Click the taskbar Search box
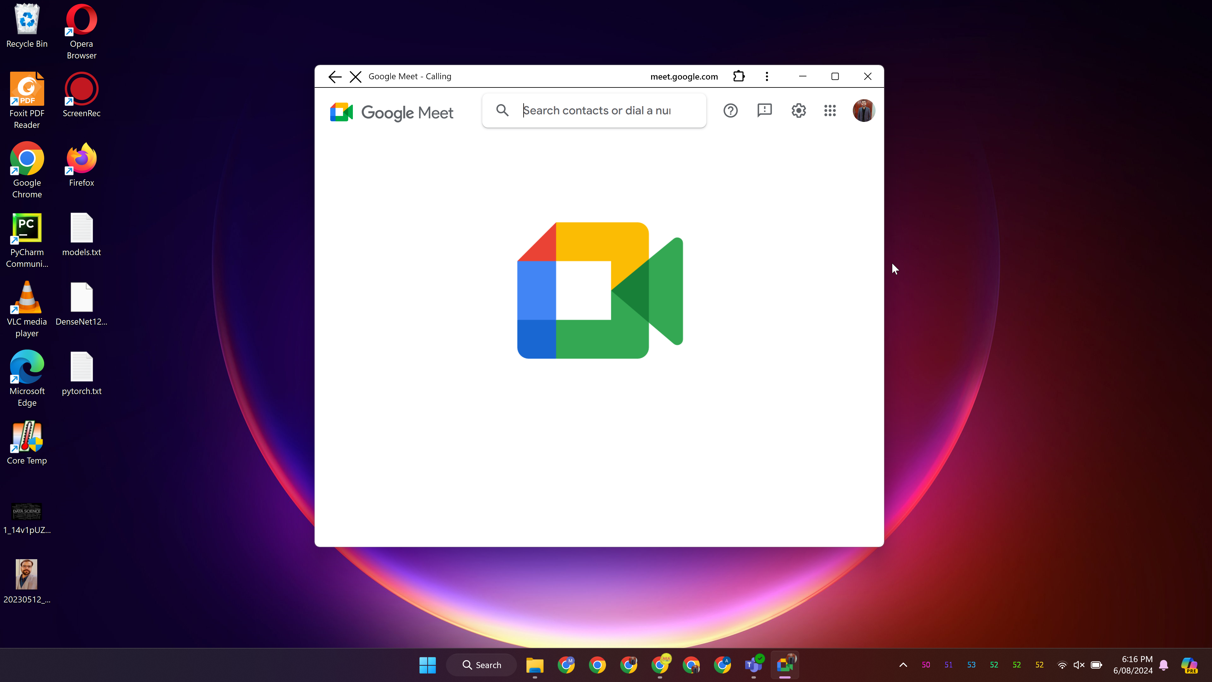The height and width of the screenshot is (682, 1212). [482, 665]
